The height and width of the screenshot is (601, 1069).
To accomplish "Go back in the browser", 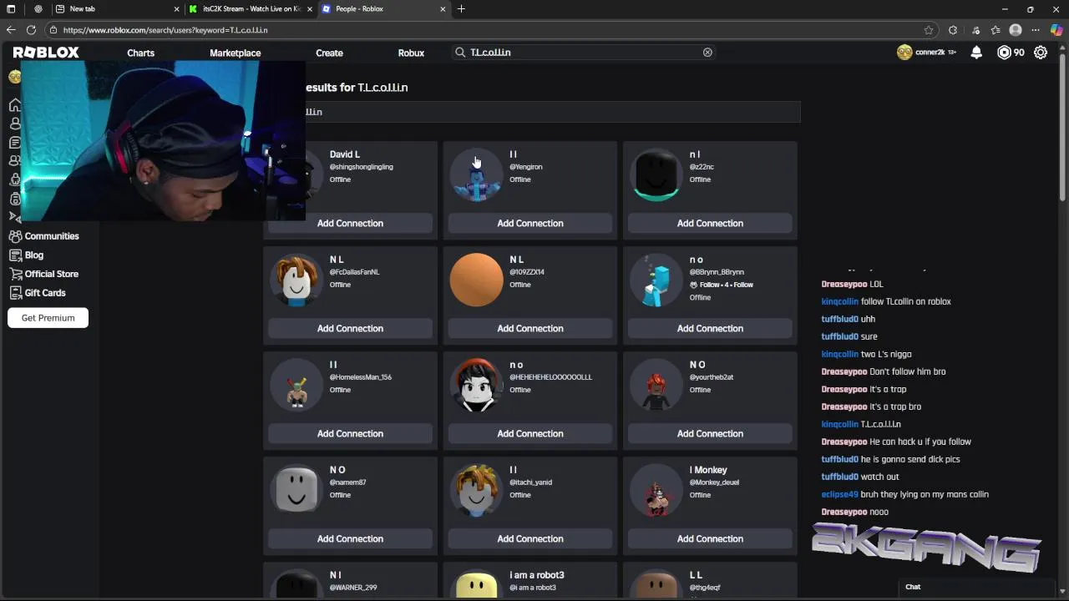I will pyautogui.click(x=11, y=30).
